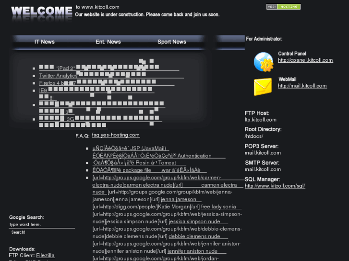Click the Control Panel gear globe icon
349x261 pixels.
pos(264,62)
